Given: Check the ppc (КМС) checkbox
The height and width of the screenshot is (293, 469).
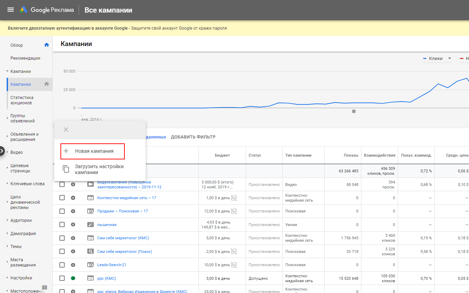Looking at the screenshot, I should pyautogui.click(x=62, y=278).
